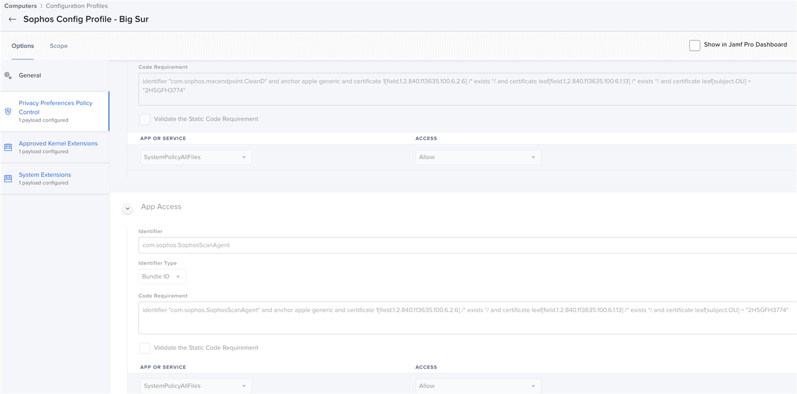Select Privacy Preferences Policy Control payload
This screenshot has height=394, width=797.
tap(55, 111)
